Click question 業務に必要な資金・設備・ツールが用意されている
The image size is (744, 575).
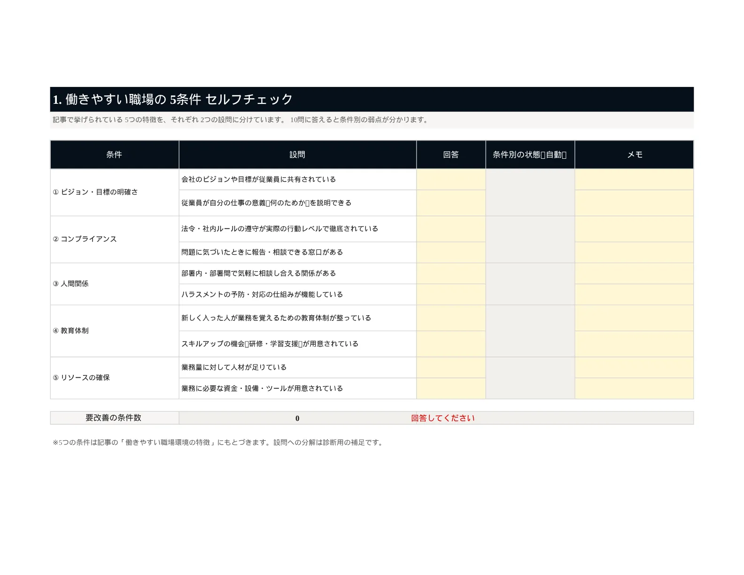click(x=298, y=389)
